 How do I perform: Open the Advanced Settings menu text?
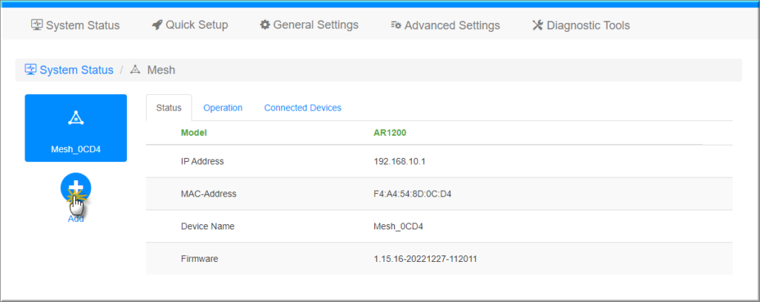point(453,25)
